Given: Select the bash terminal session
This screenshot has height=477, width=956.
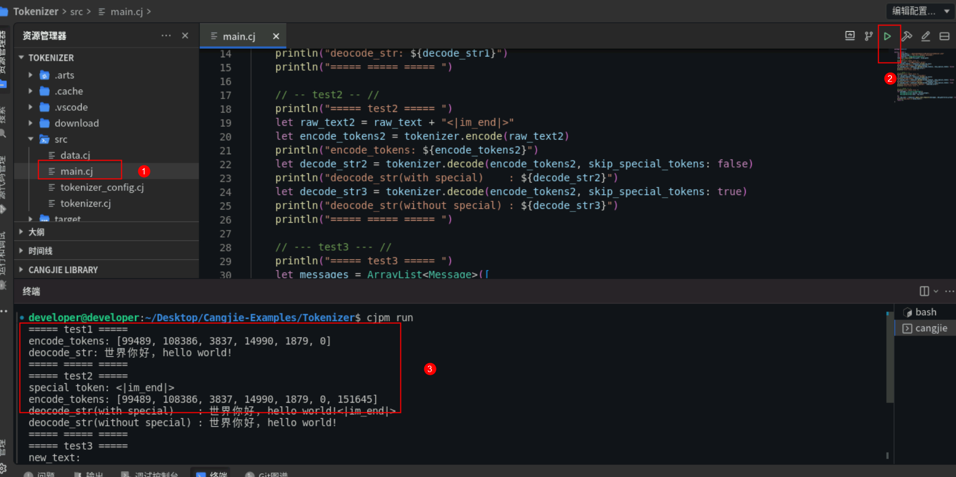Looking at the screenshot, I should click(925, 312).
